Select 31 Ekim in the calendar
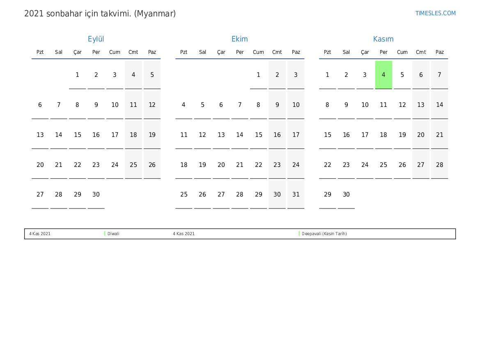 pyautogui.click(x=296, y=194)
